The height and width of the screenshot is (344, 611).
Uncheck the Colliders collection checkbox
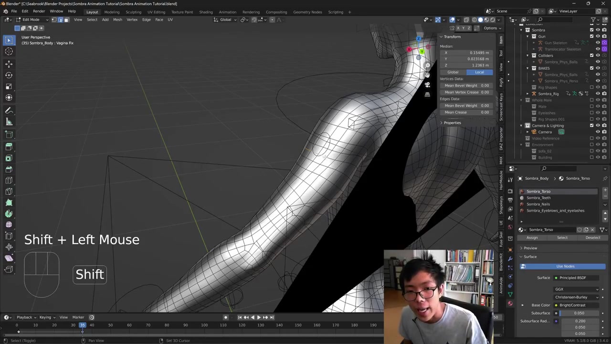[x=591, y=55]
